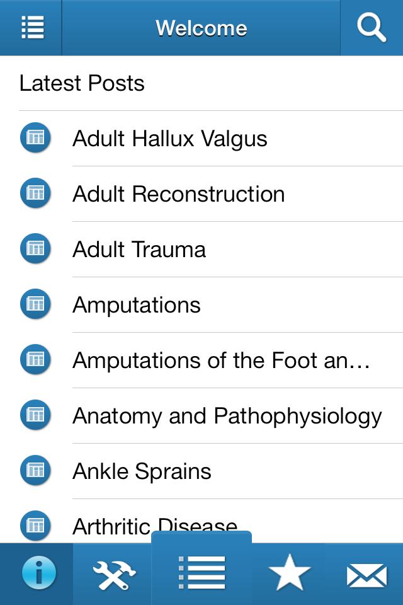Viewport: 403px width, 605px height.
Task: Tap the highlighted list icon in bottom bar
Action: click(x=201, y=572)
